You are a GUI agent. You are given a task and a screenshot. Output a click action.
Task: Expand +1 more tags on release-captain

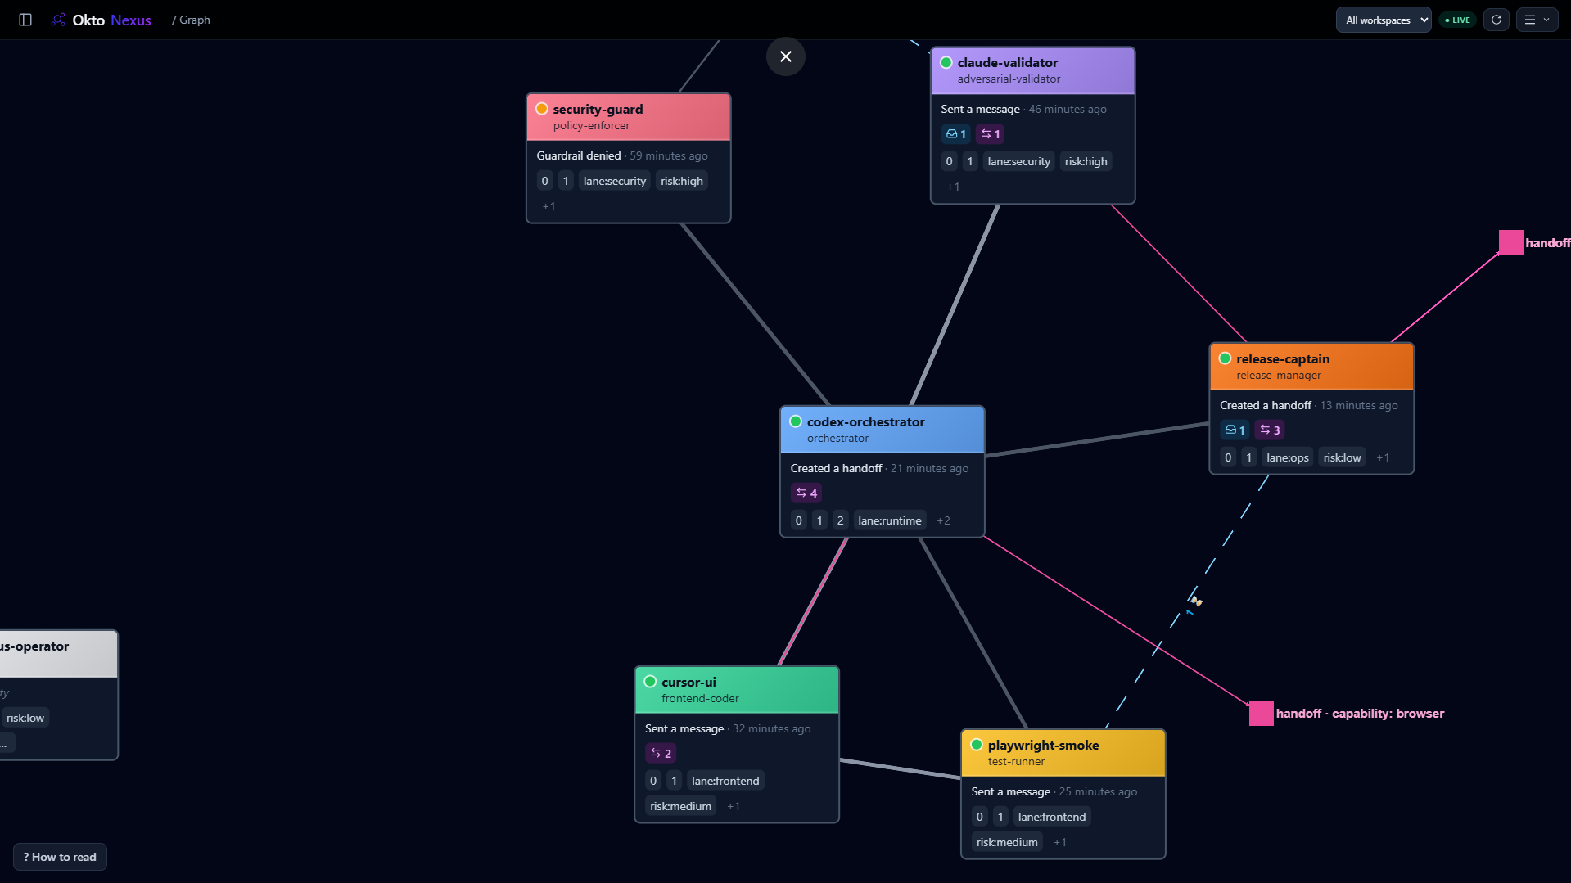pyautogui.click(x=1383, y=458)
